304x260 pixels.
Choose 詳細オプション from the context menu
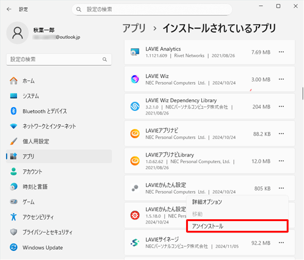pyautogui.click(x=237, y=202)
